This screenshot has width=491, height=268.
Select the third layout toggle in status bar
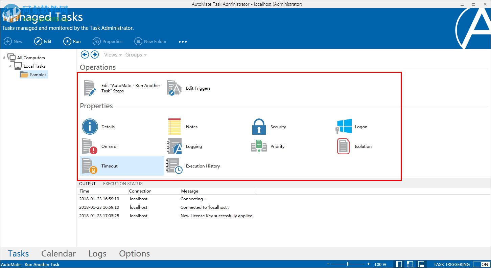tap(421, 264)
